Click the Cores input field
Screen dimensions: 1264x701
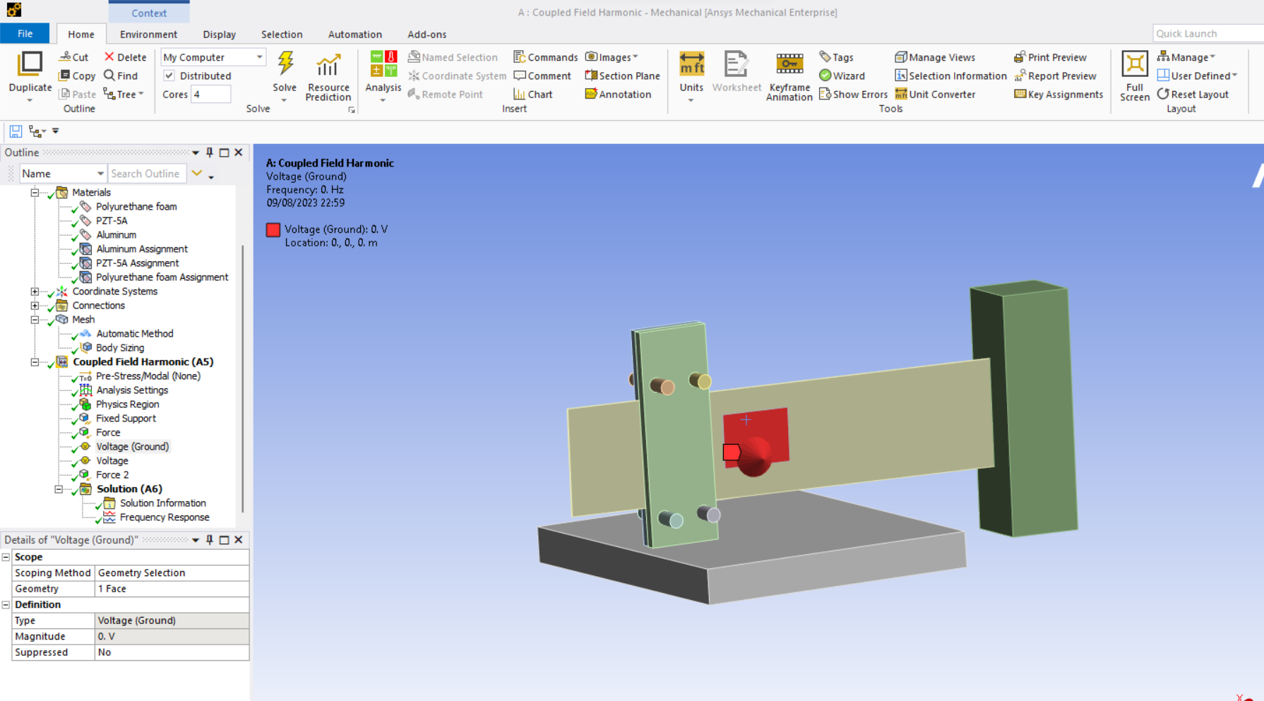click(211, 94)
